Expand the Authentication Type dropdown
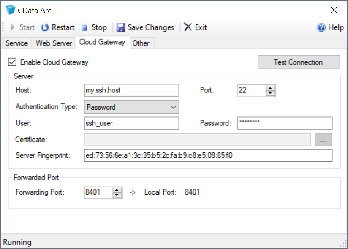The image size is (348, 249). (x=173, y=107)
